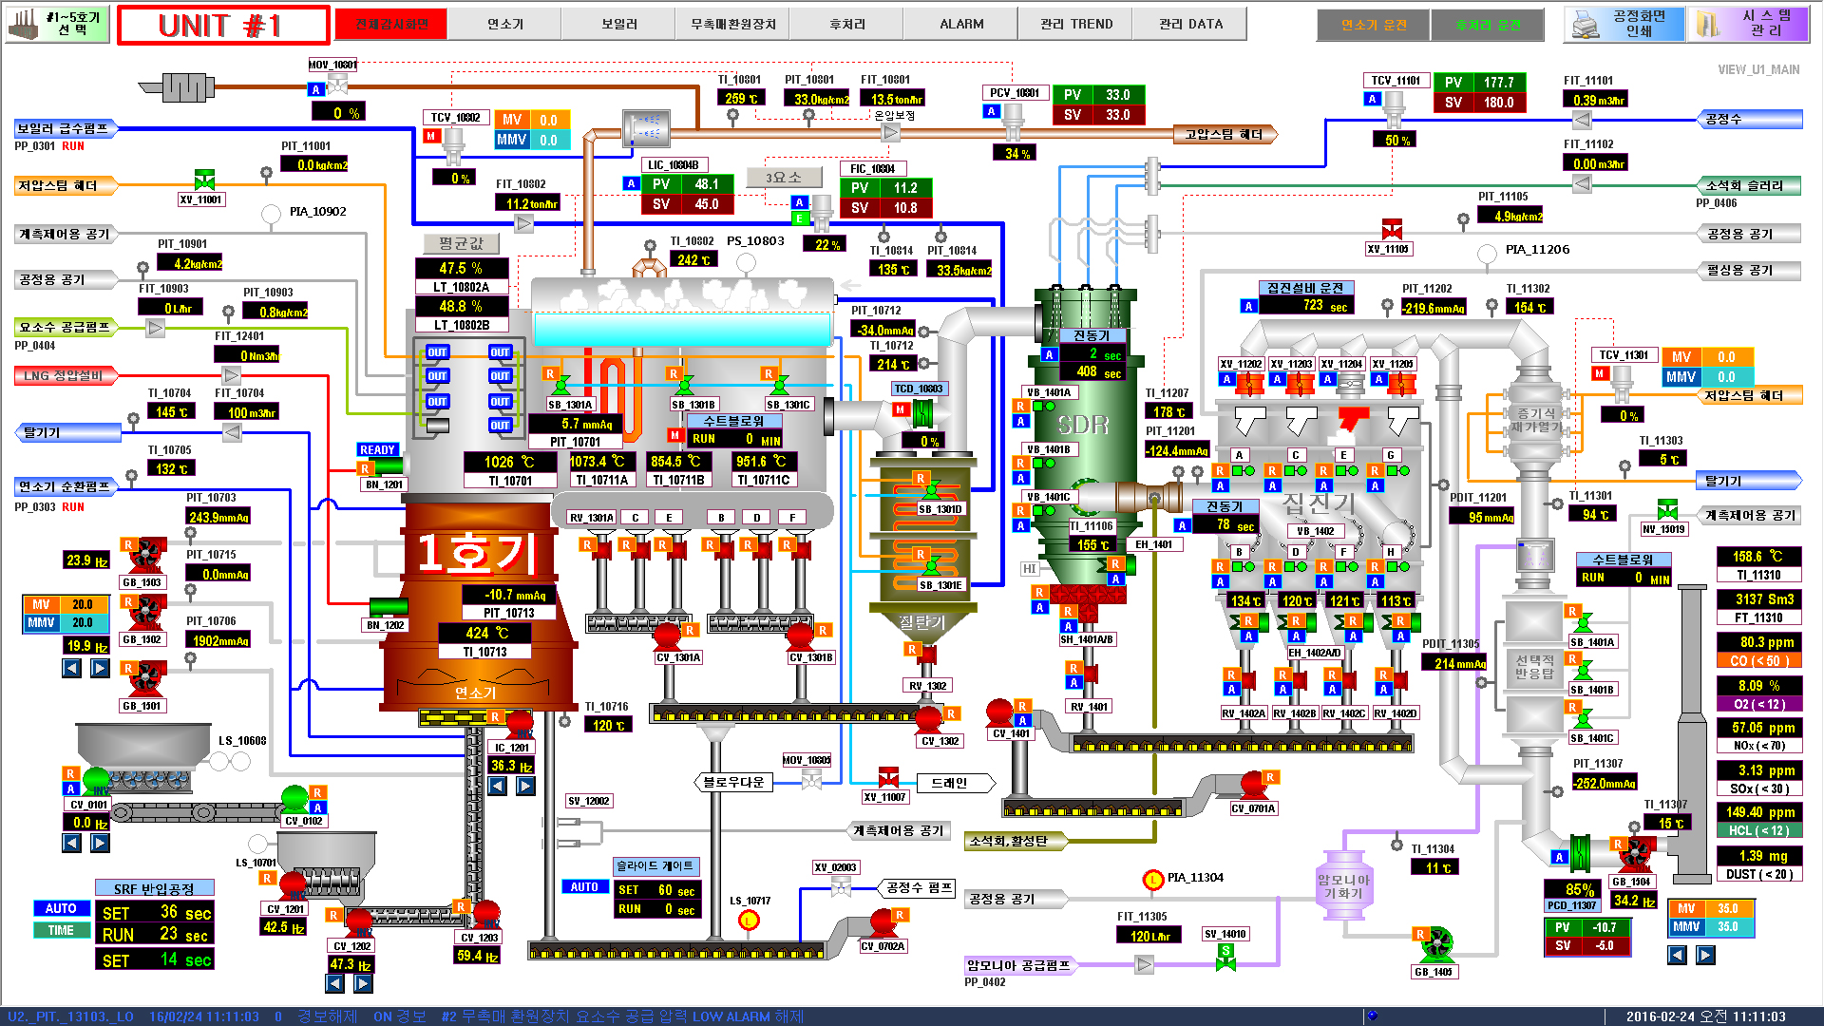The height and width of the screenshot is (1026, 1824).
Task: Open 시스템 관리 button
Action: pyautogui.click(x=1749, y=24)
